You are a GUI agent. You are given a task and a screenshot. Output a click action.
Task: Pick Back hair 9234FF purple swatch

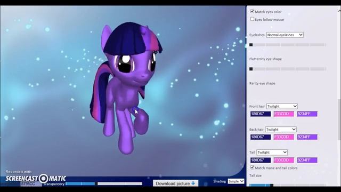tap(307, 137)
